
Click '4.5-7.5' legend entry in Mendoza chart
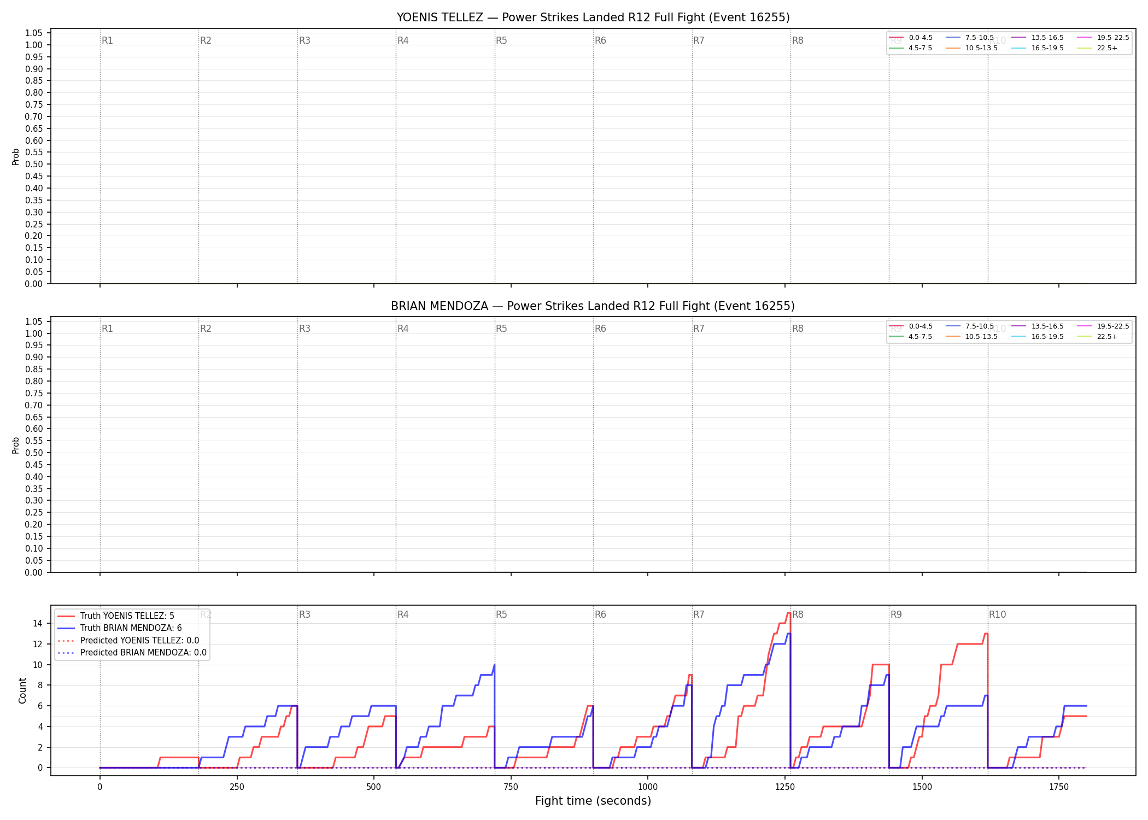[x=911, y=337]
